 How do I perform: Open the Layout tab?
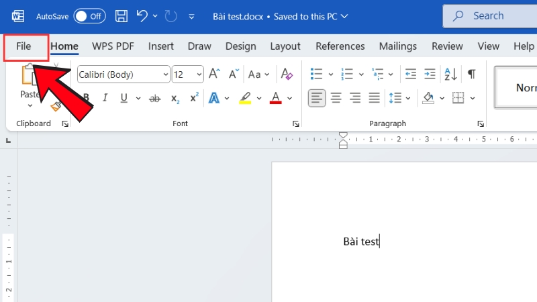(x=285, y=46)
